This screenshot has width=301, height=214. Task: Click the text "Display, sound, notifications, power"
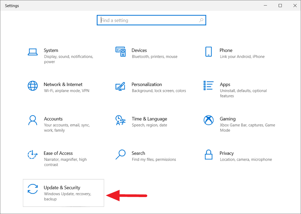68,59
